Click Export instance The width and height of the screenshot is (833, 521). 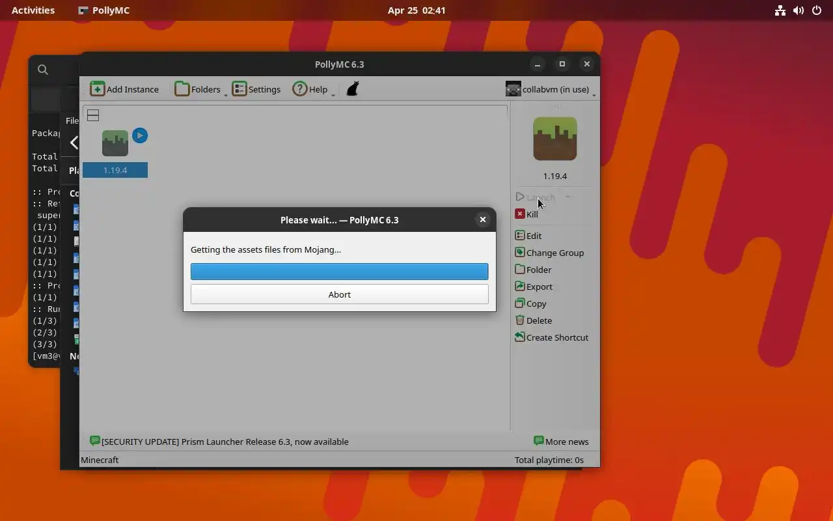coord(534,287)
